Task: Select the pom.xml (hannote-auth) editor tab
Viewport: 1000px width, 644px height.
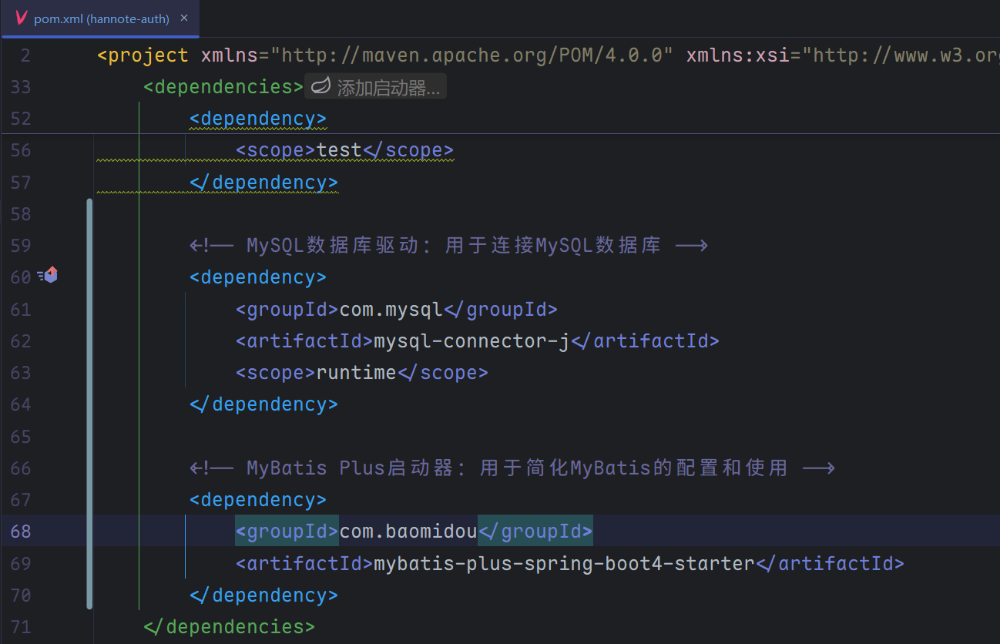Action: [x=101, y=18]
